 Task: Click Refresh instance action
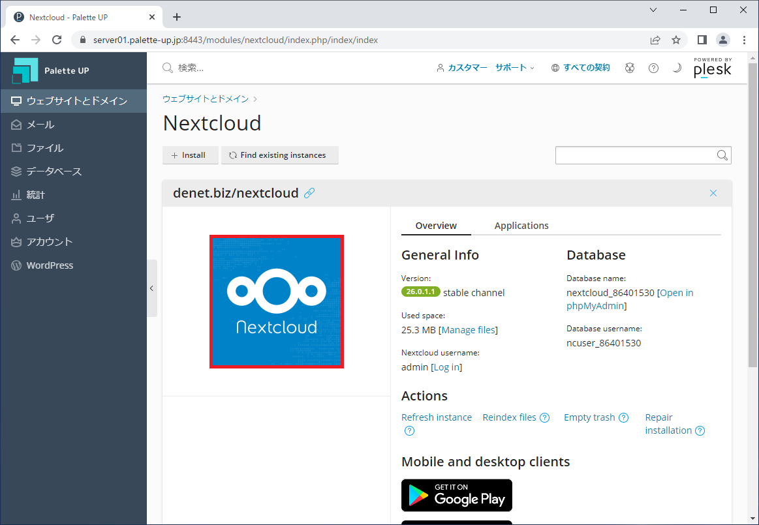click(436, 417)
